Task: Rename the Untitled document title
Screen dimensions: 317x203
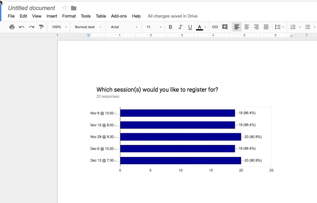Action: point(31,8)
